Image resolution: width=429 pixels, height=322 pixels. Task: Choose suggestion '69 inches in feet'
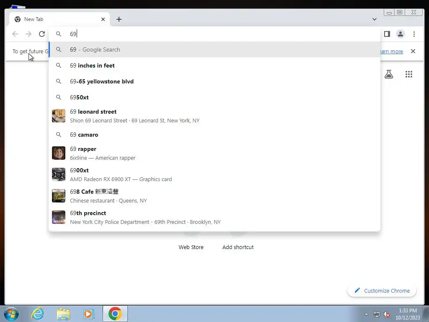pos(214,65)
